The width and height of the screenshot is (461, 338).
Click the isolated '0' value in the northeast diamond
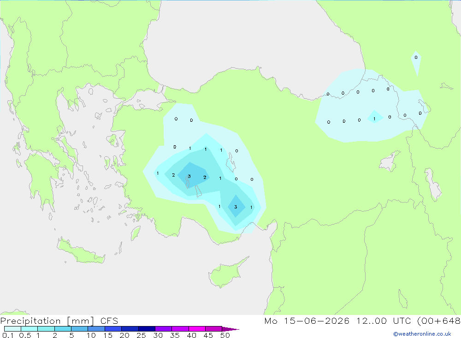point(416,57)
